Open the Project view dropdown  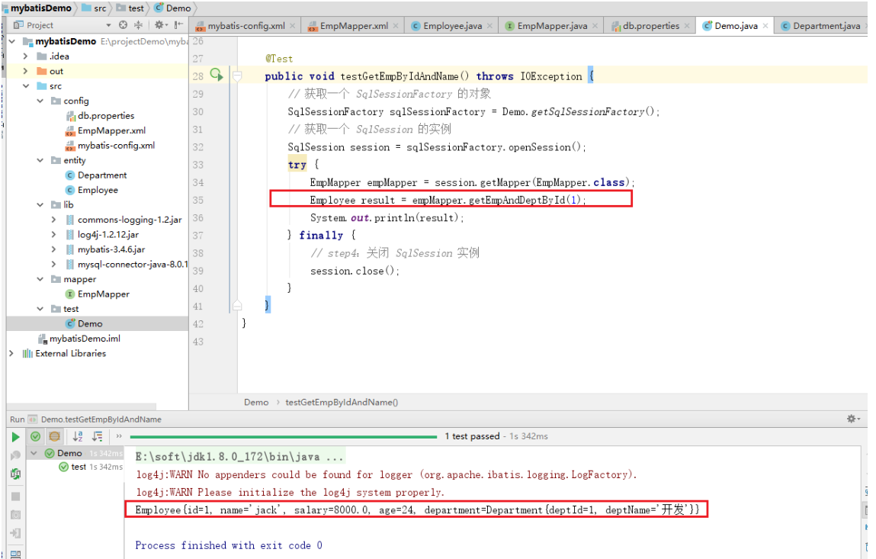(x=108, y=26)
